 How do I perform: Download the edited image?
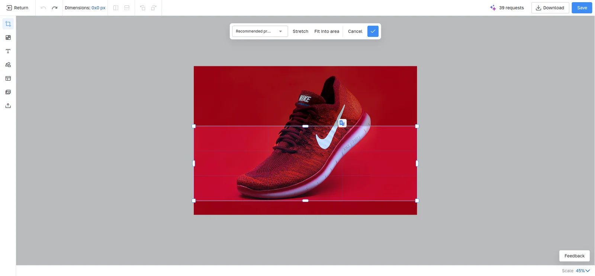pos(550,8)
